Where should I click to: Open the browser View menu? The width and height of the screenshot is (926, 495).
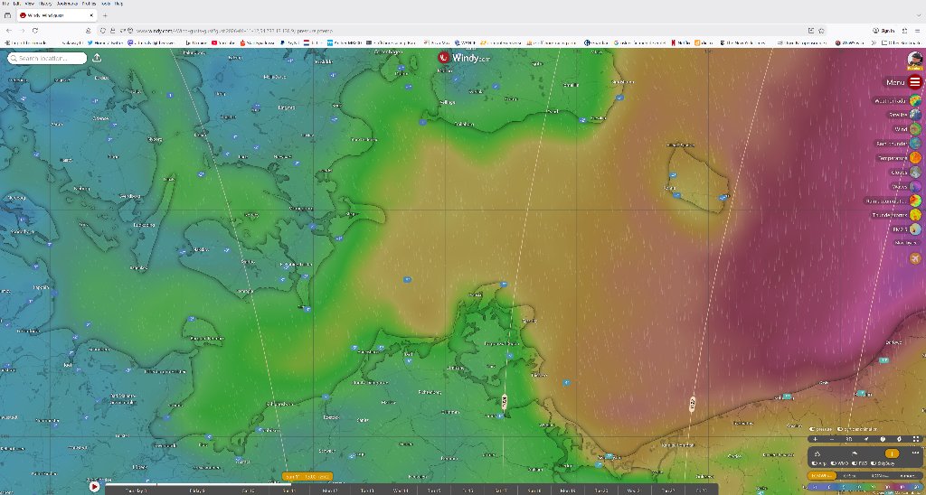(x=30, y=4)
